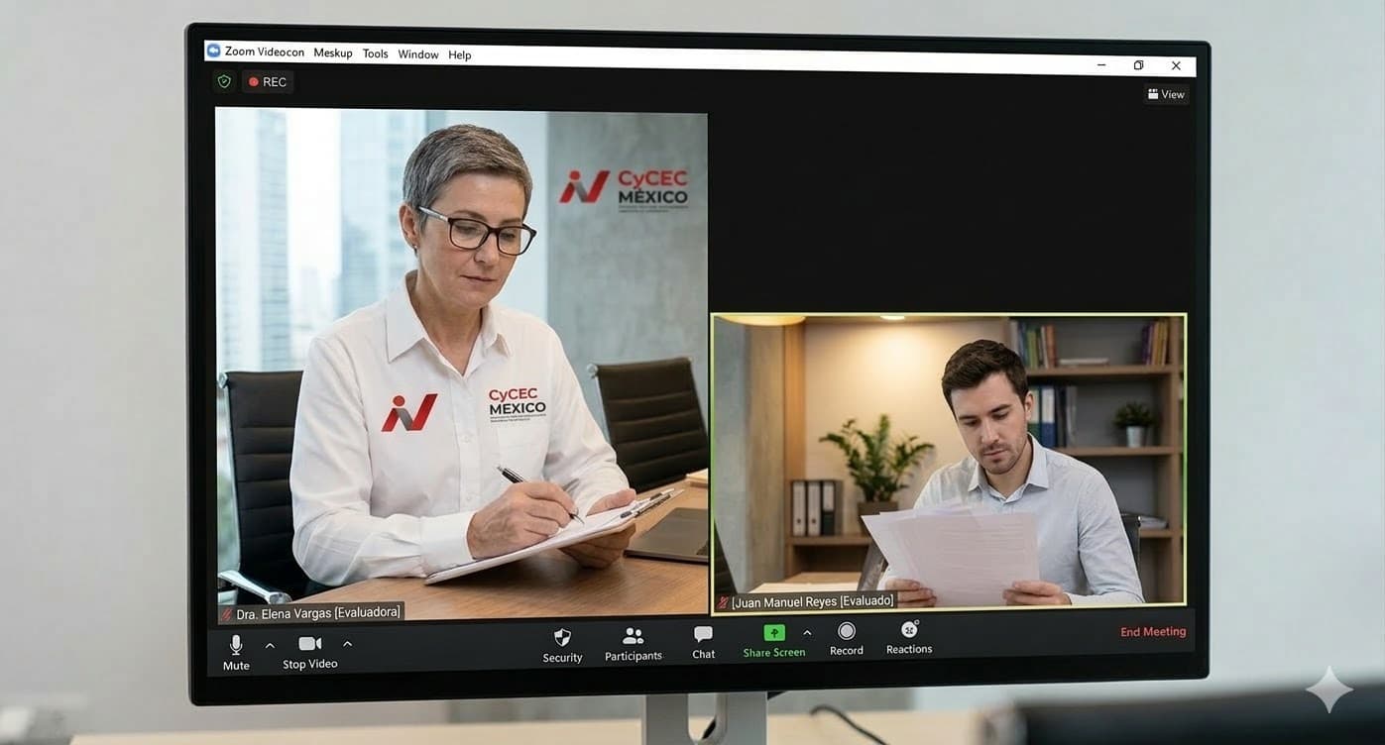Click End Meeting
Image resolution: width=1385 pixels, height=745 pixels.
[x=1153, y=631]
